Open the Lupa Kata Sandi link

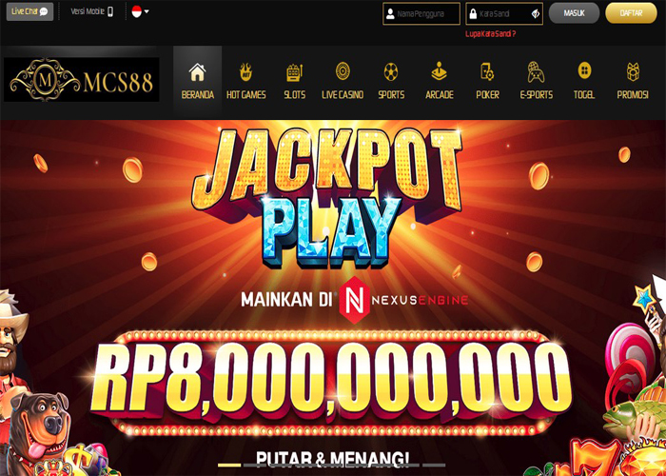(x=491, y=34)
